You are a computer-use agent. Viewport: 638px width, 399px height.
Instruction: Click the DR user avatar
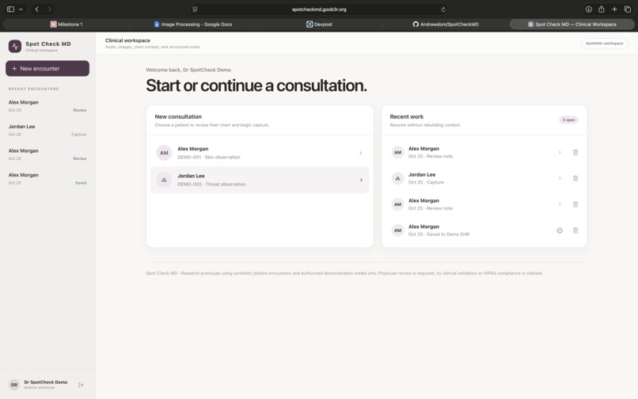(x=14, y=385)
